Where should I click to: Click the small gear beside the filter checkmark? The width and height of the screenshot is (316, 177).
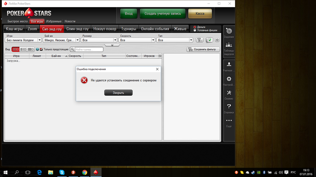pyautogui.click(x=217, y=40)
